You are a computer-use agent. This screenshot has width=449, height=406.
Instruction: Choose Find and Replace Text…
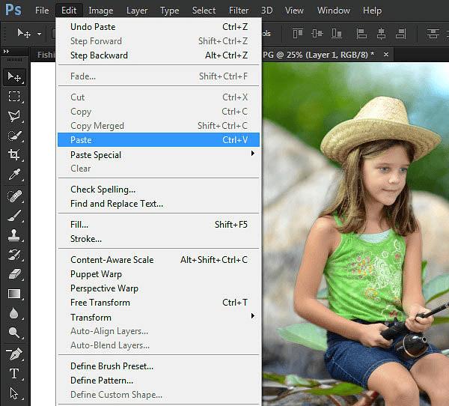point(159,204)
